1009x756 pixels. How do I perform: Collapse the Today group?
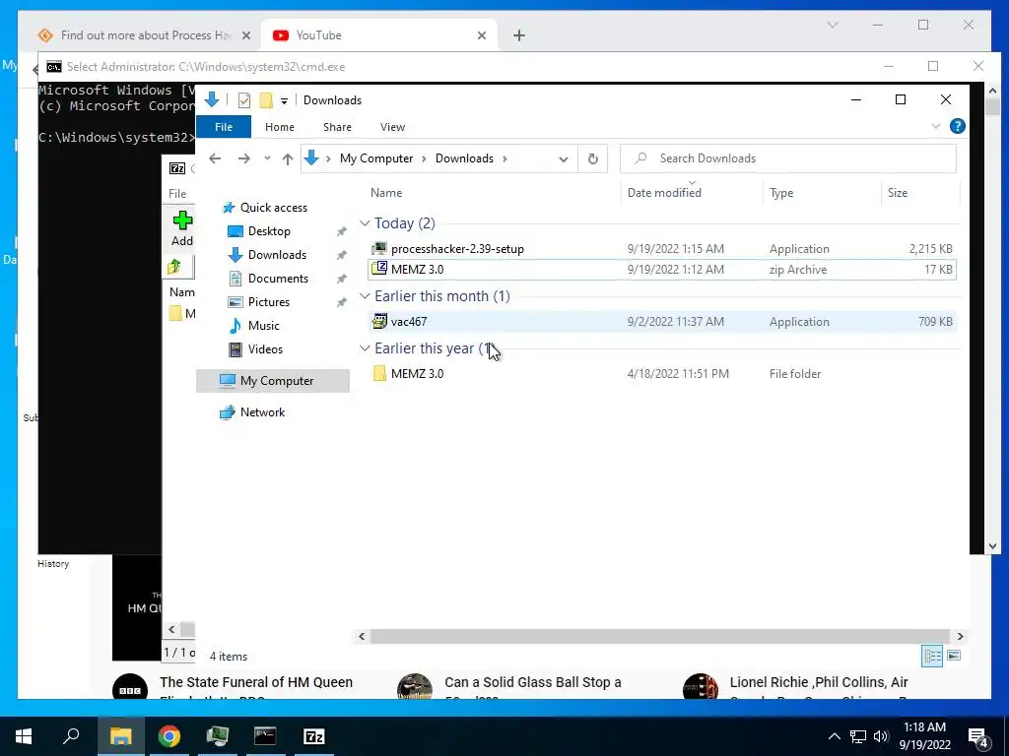(x=365, y=223)
